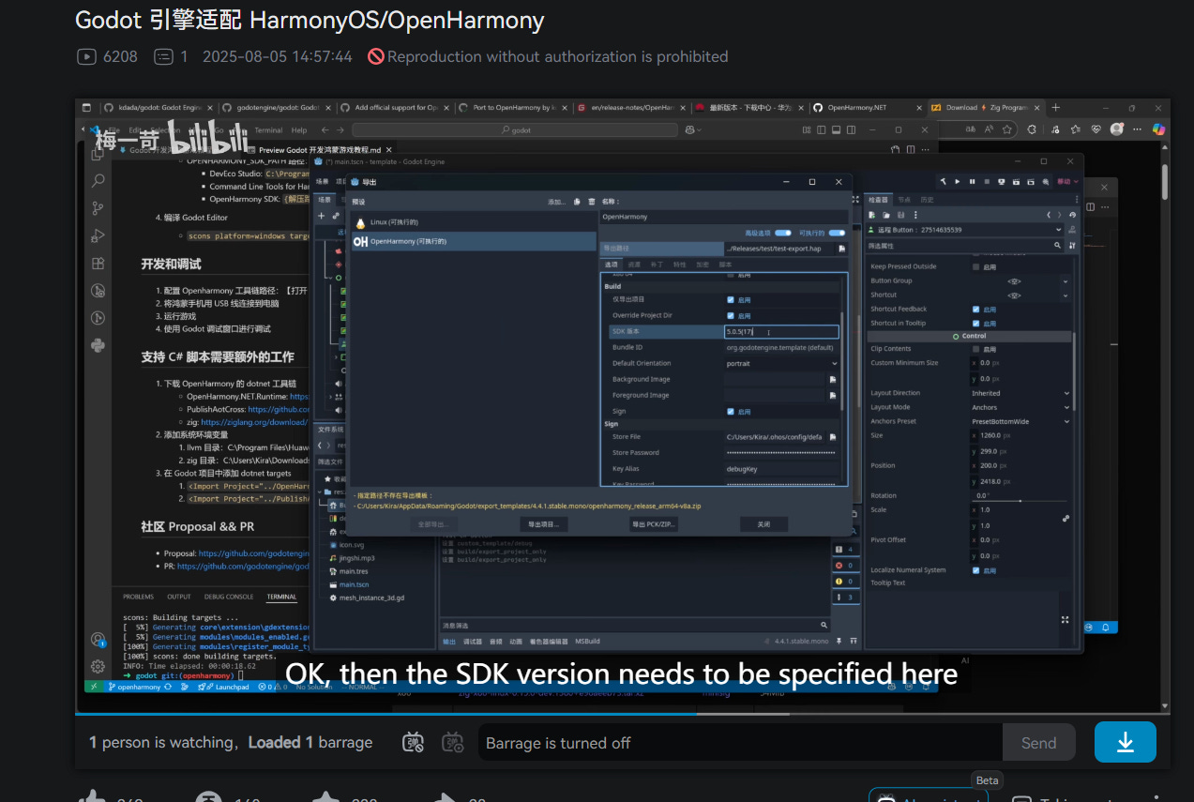The width and height of the screenshot is (1194, 802).
Task: Click the blue download button beside Send
Action: click(x=1125, y=742)
